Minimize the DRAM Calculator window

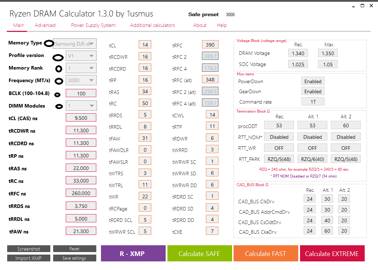point(354,6)
